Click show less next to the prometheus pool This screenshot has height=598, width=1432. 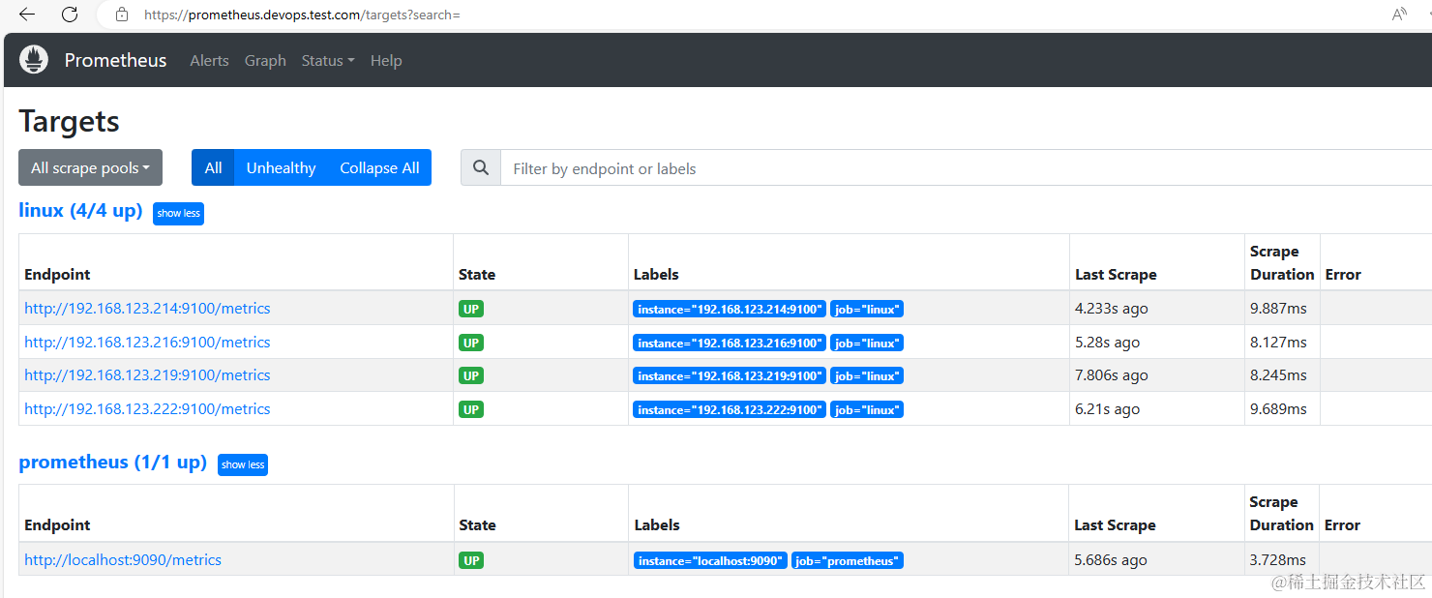pyautogui.click(x=242, y=464)
